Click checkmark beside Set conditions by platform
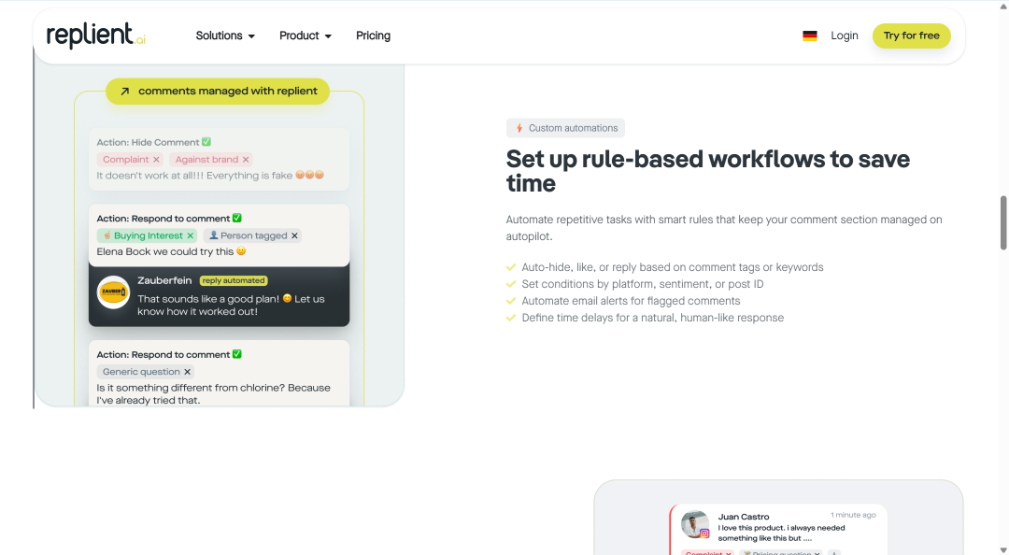Viewport: 1009px width, 555px height. point(511,284)
